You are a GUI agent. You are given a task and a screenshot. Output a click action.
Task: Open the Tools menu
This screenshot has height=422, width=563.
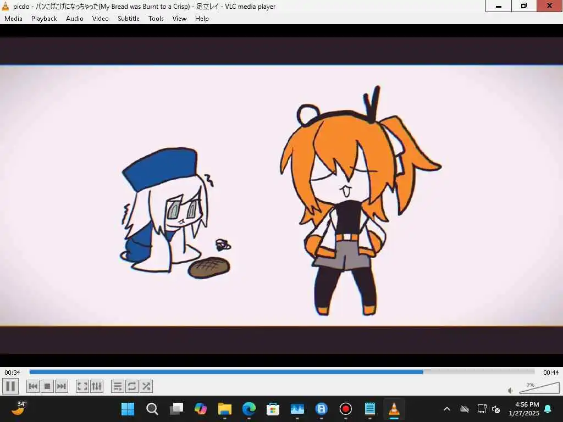[x=156, y=19]
